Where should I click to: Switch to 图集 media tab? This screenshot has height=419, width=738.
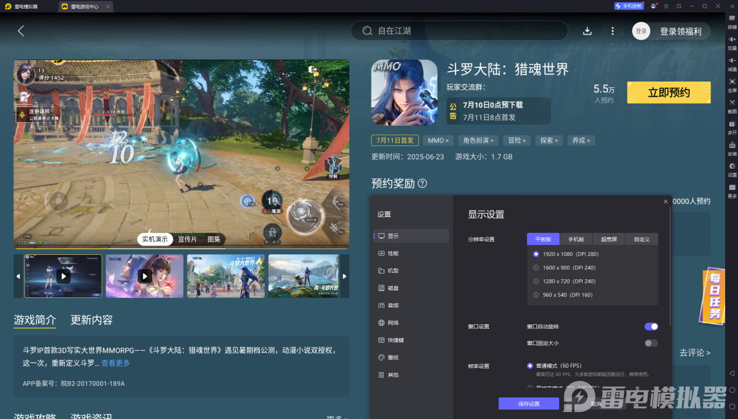[x=214, y=239]
